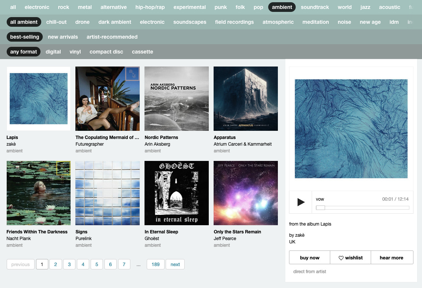
Task: Click 'from the album Lapis' text
Action: pos(310,224)
